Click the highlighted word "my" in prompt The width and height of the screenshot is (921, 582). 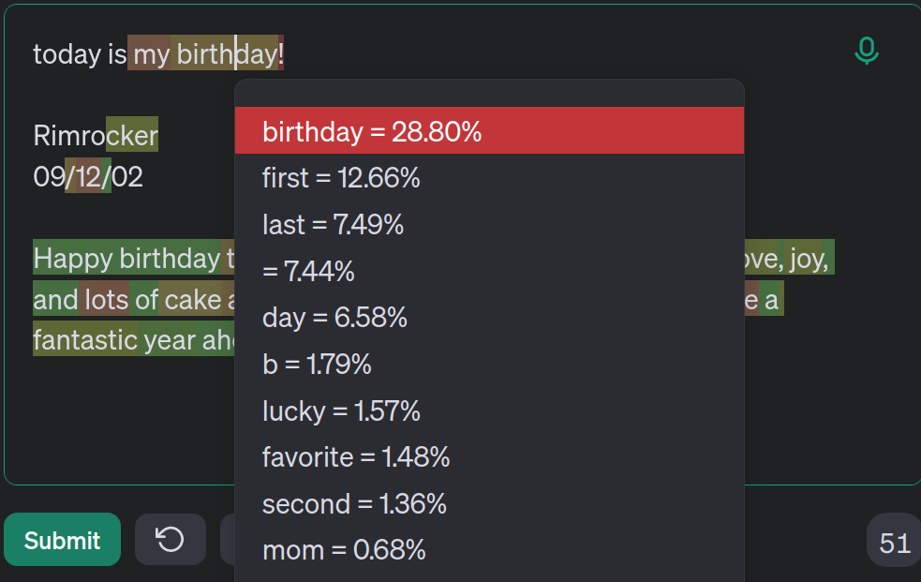[x=150, y=53]
